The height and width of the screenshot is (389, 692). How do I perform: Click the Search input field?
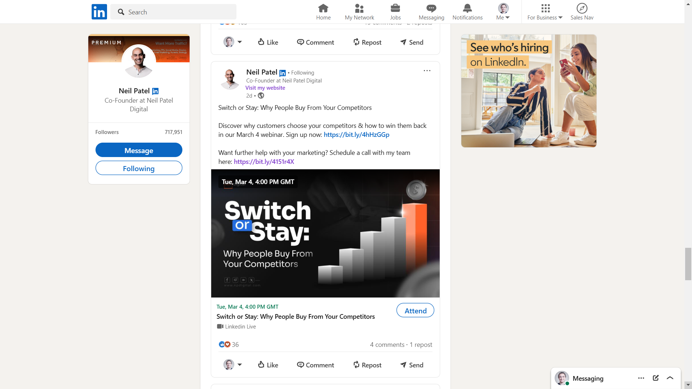tap(173, 12)
